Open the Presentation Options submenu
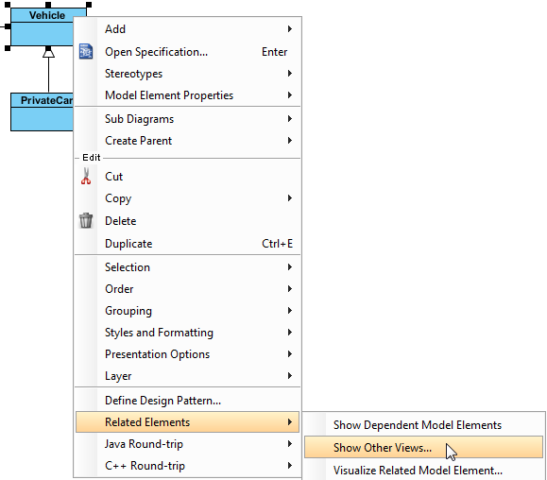The image size is (547, 480). click(x=187, y=354)
